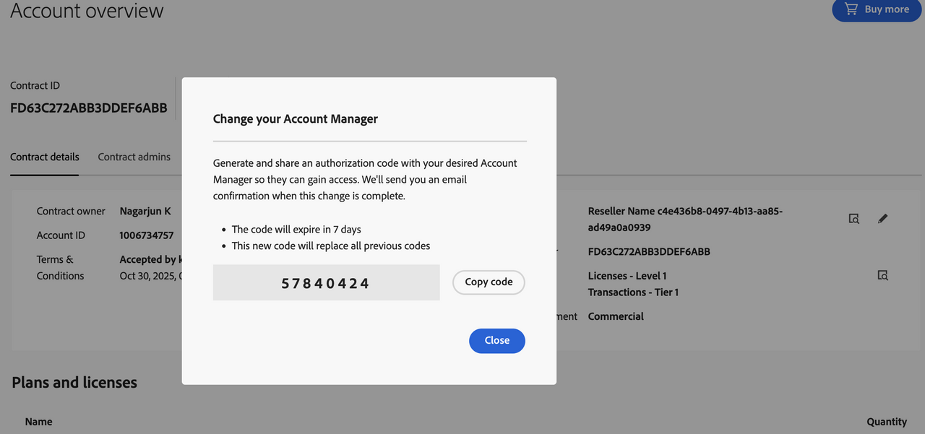The image size is (925, 434).
Task: Click the Account overview page title
Action: click(87, 12)
